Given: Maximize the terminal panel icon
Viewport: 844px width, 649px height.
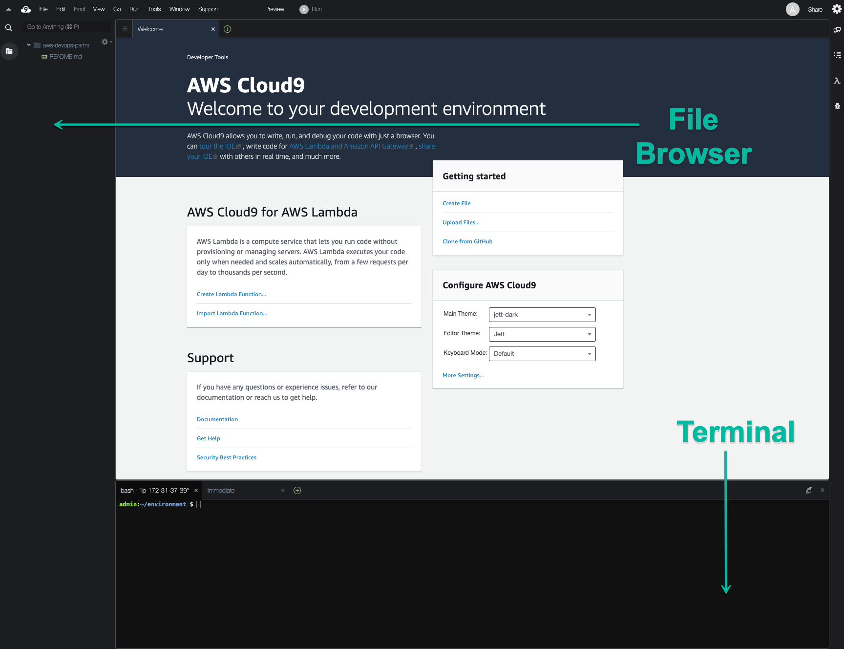Looking at the screenshot, I should (x=809, y=490).
